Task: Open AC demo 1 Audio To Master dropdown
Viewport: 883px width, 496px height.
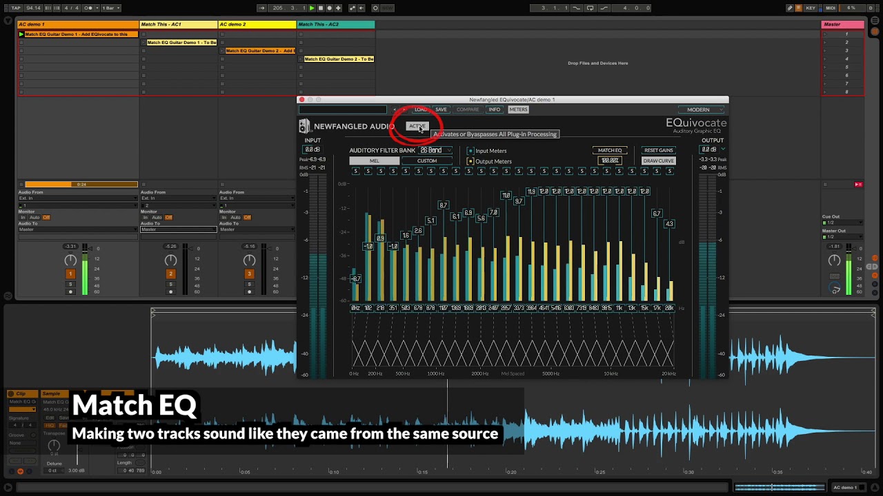Action: click(x=78, y=229)
